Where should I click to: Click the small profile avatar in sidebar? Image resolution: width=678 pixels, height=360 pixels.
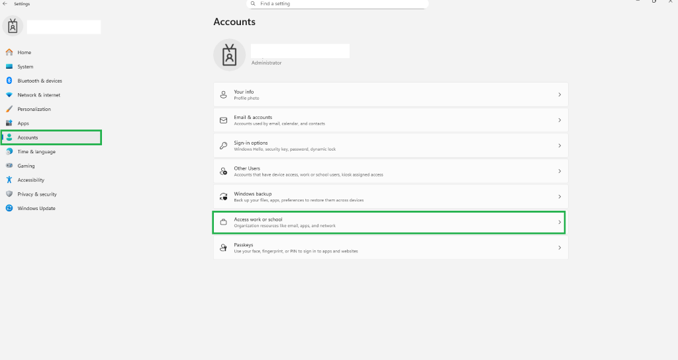click(x=13, y=26)
